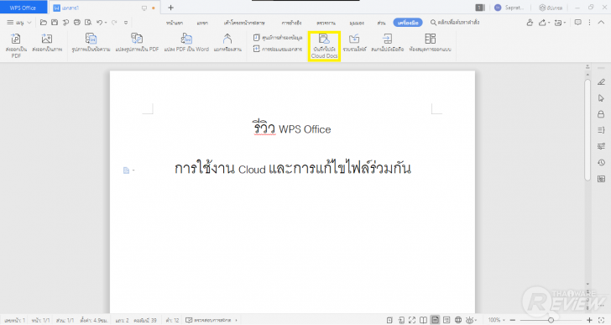The height and width of the screenshot is (325, 611).
Task: Click the page 1/1 indicator in status bar
Action: (40, 320)
